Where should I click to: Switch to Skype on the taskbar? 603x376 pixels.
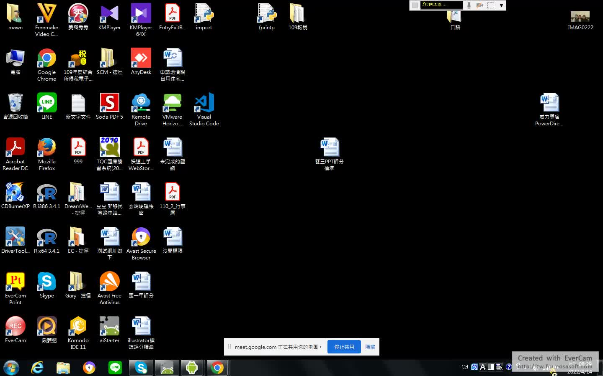coord(141,368)
